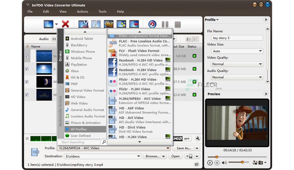294x170 pixels.
Task: Mute the preview speaker icon
Action: coord(224,163)
